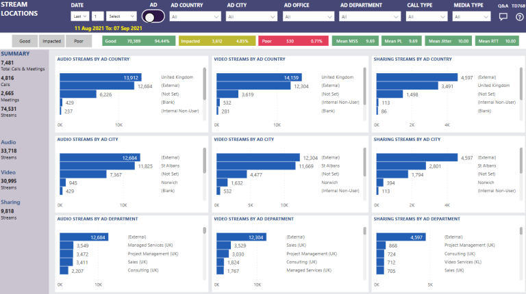Filter by Poor streams button
Screen dimensions: 526x294
[x=79, y=41]
